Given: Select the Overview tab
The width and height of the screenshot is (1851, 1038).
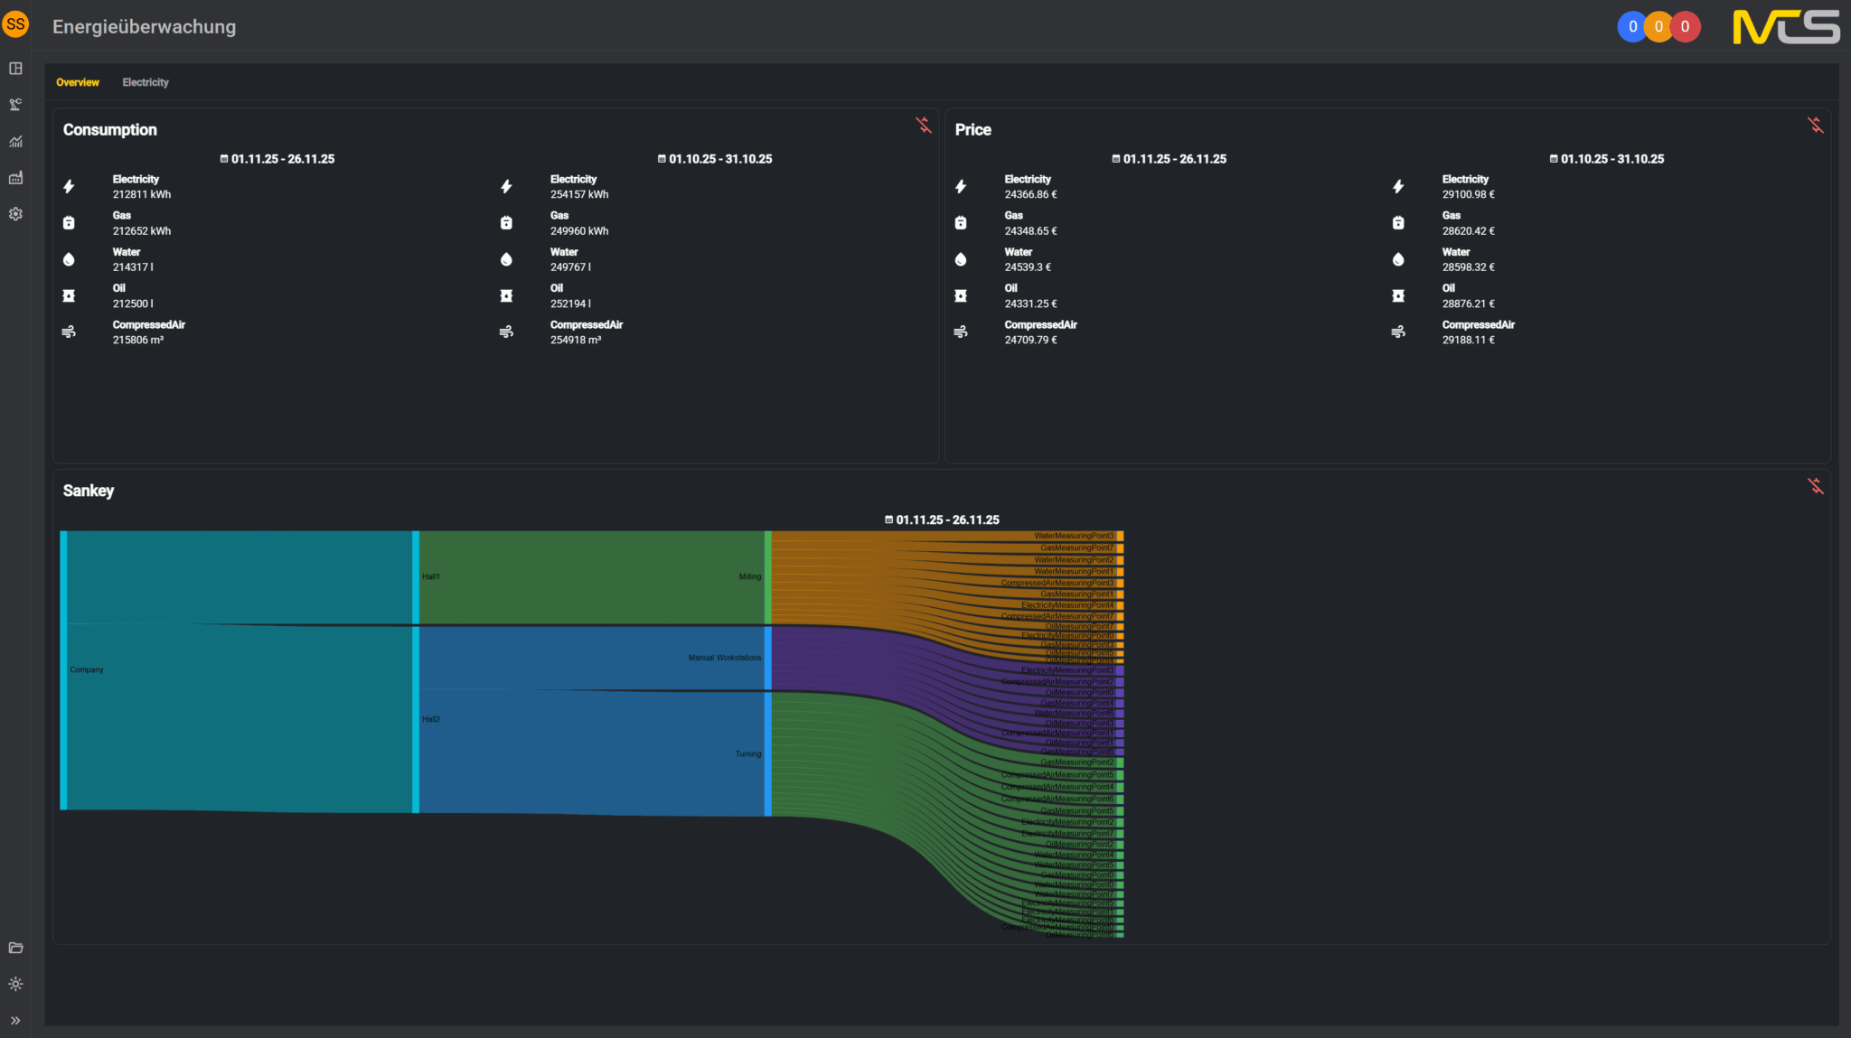Looking at the screenshot, I should pos(78,82).
